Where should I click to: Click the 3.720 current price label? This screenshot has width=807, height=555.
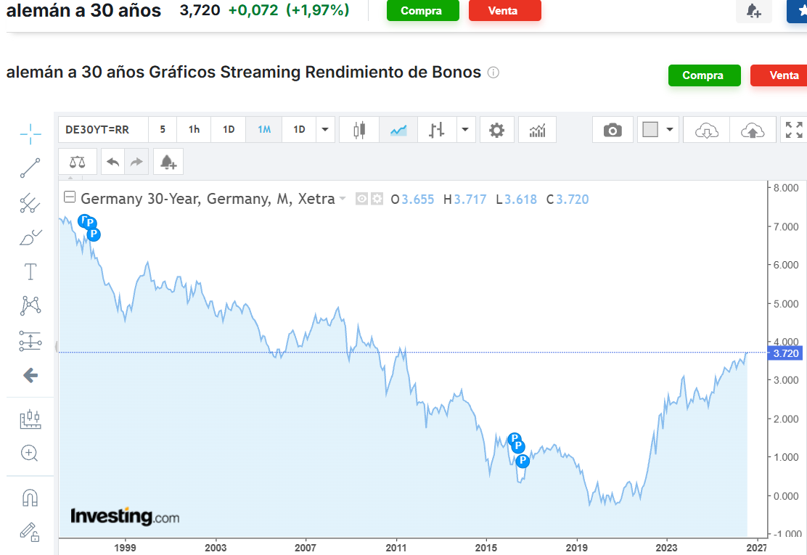click(x=785, y=353)
